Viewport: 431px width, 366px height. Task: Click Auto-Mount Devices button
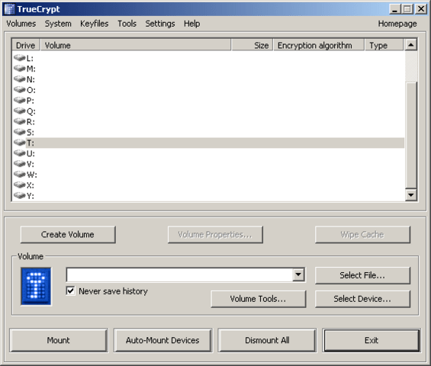[x=162, y=340]
